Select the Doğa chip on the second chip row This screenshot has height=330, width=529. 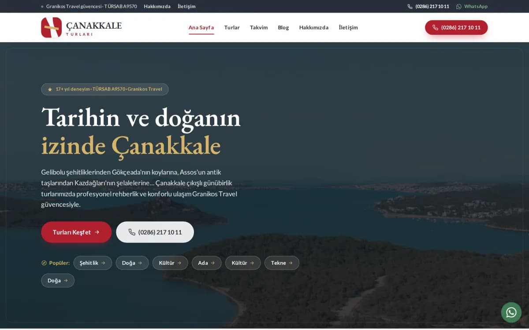coord(58,280)
